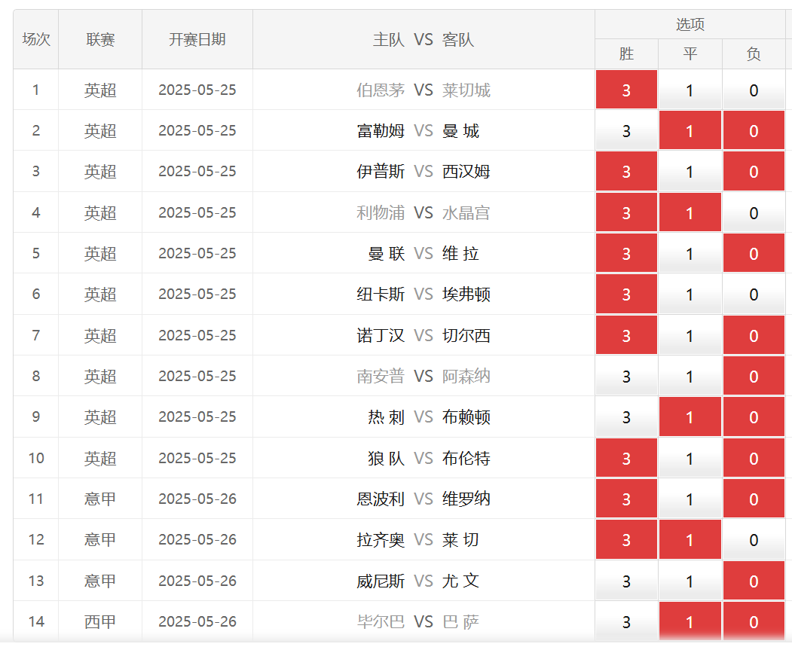This screenshot has height=653, width=792.
Task: Select win option 3 for 富勒姆 VS 曼城
Action: pos(626,131)
